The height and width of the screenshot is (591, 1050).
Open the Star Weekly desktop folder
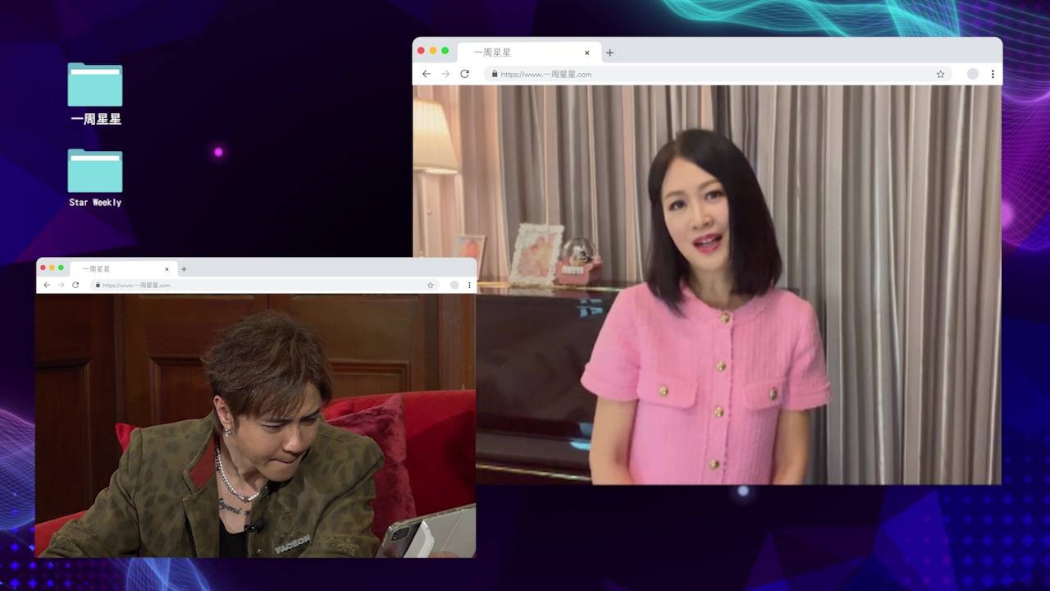point(95,171)
